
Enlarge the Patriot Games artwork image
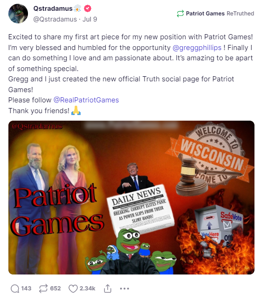(x=131, y=197)
